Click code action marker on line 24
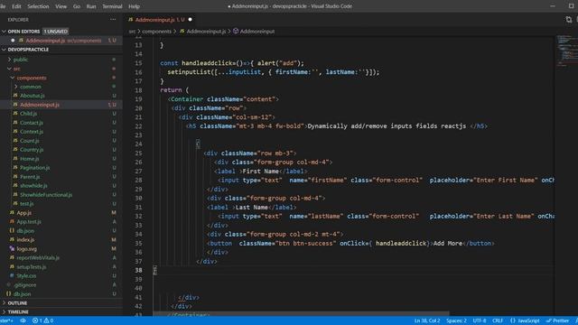This screenshot has height=325, width=578. coord(198,144)
